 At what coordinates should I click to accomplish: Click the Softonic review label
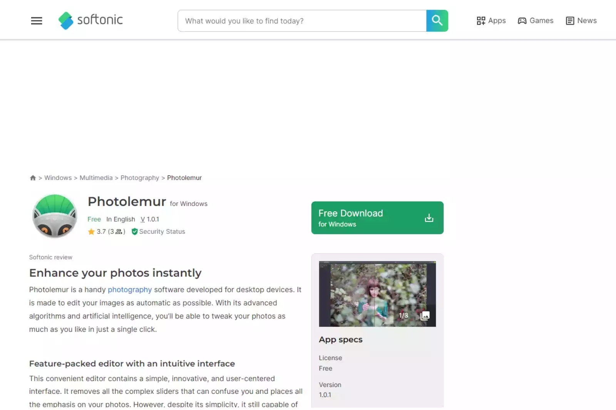click(51, 257)
